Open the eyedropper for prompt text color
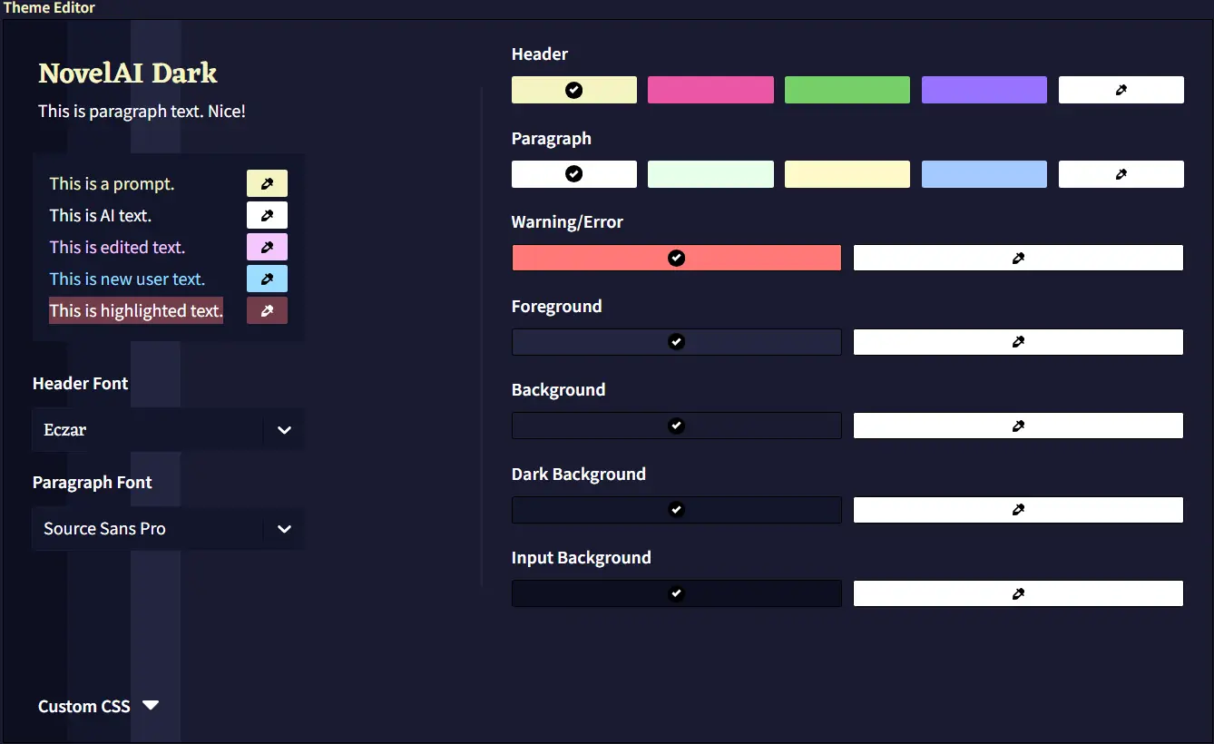The width and height of the screenshot is (1214, 744). [x=267, y=183]
